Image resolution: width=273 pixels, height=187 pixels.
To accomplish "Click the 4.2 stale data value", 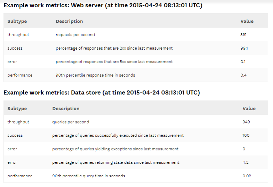I will (x=246, y=162).
